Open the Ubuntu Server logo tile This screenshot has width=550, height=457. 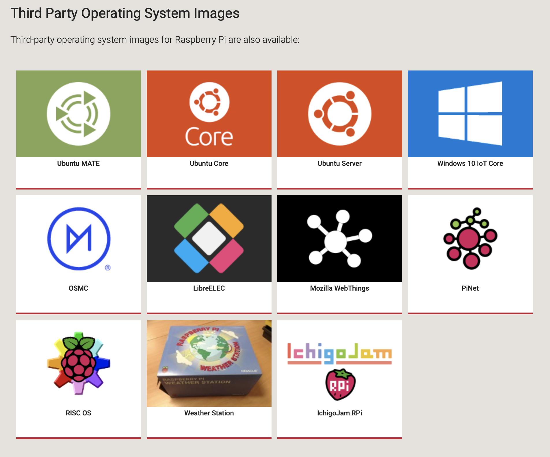click(x=340, y=114)
